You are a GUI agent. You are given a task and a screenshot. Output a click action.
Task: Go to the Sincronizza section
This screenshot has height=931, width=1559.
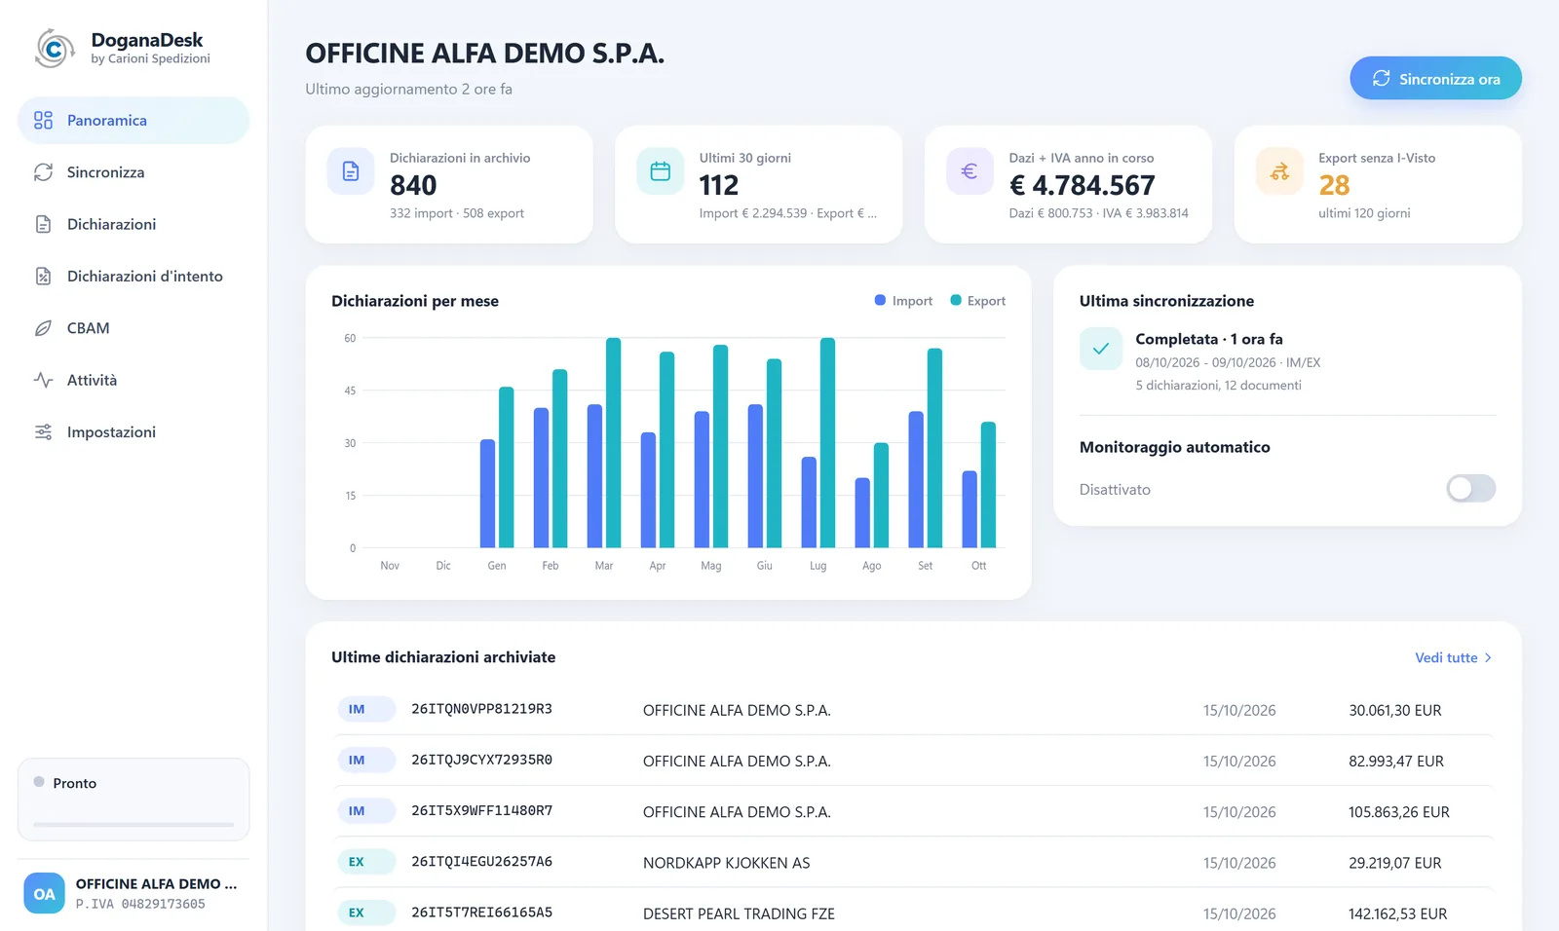point(133,172)
